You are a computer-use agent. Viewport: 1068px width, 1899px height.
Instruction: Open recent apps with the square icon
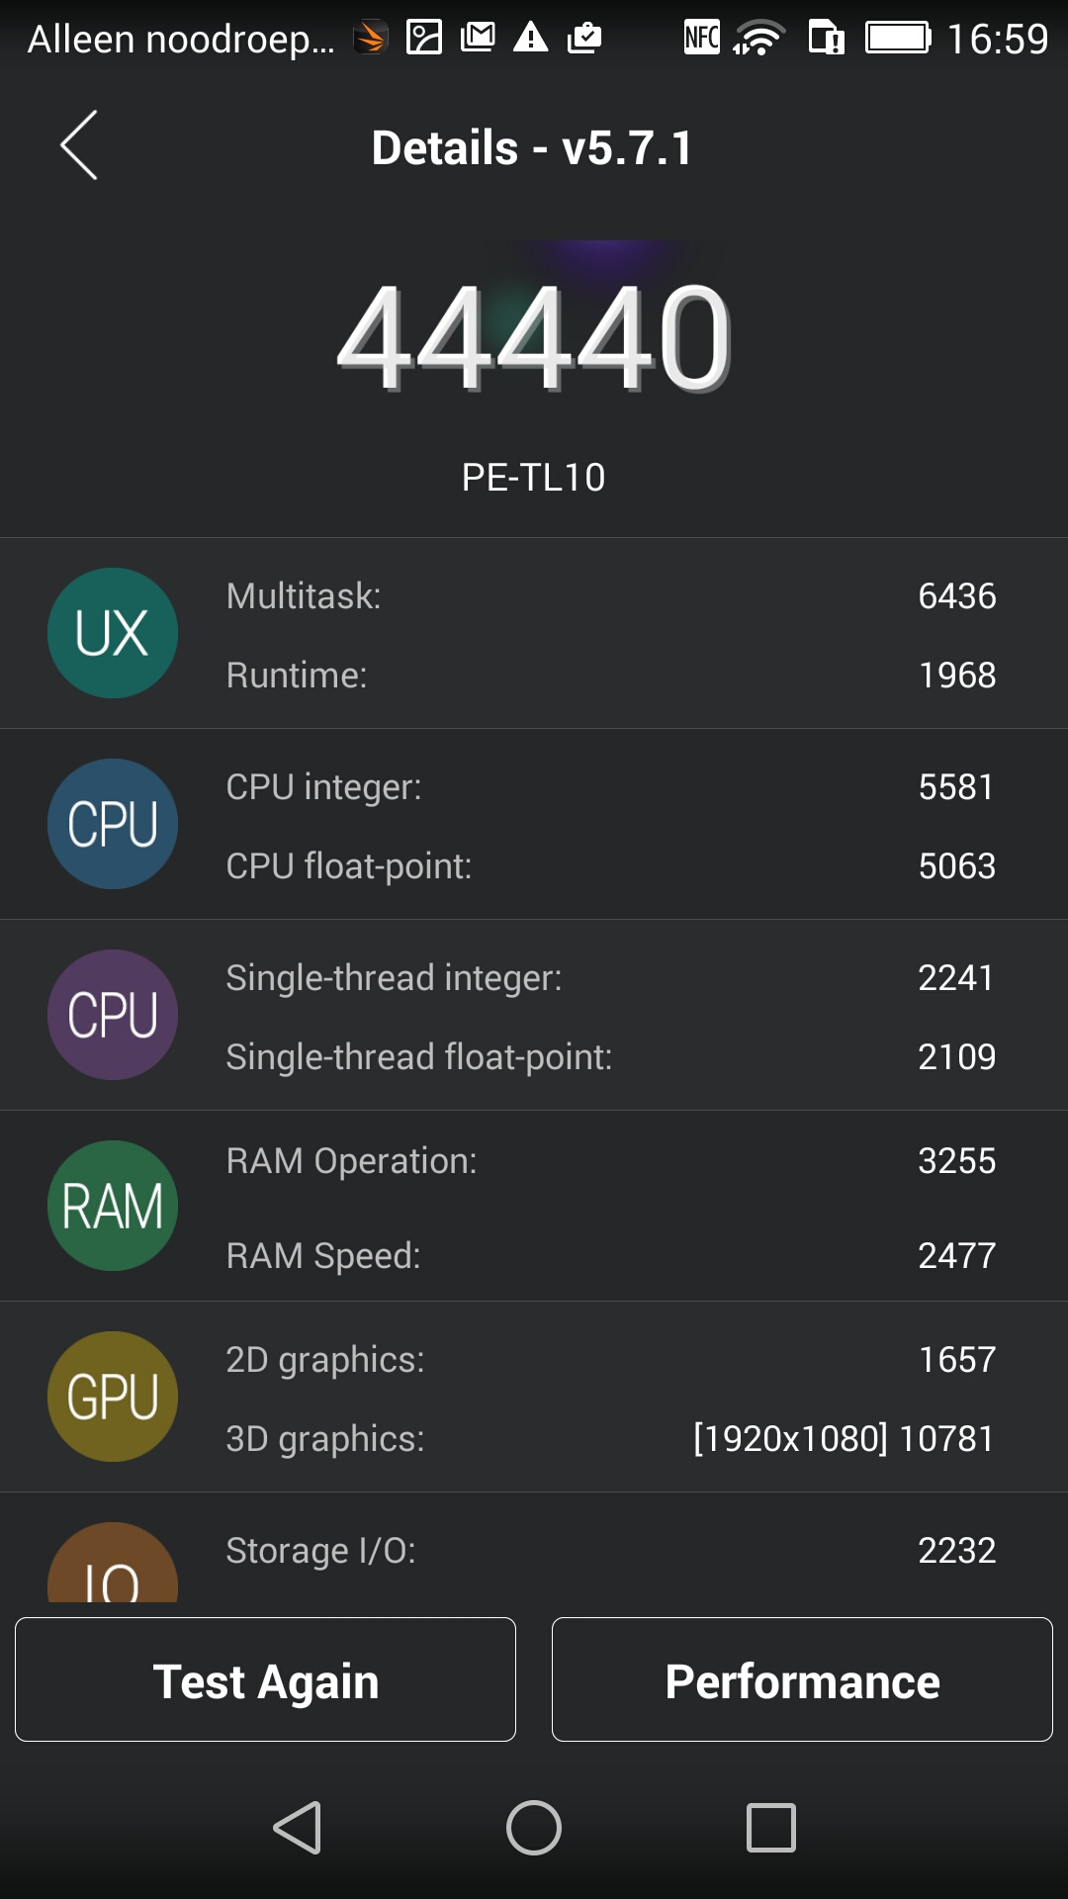tap(771, 1827)
